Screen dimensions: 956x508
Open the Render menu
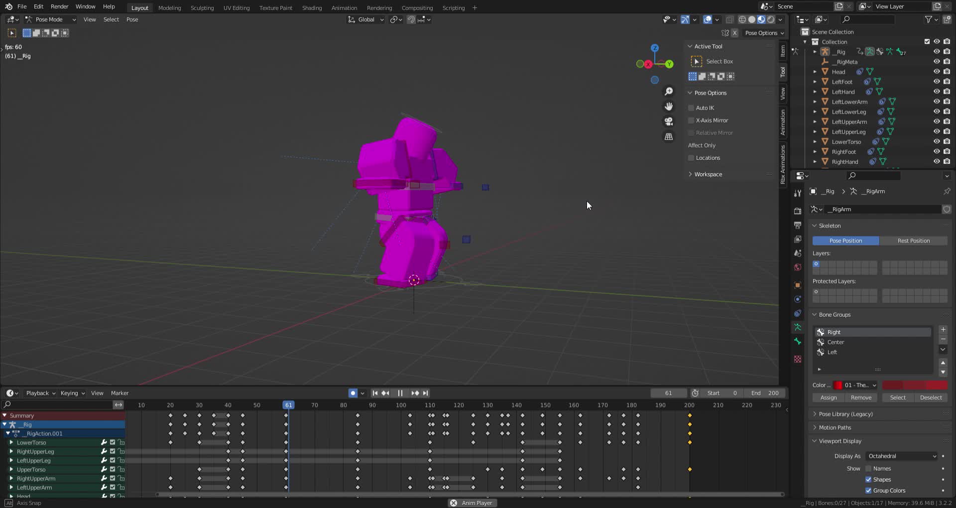click(59, 6)
